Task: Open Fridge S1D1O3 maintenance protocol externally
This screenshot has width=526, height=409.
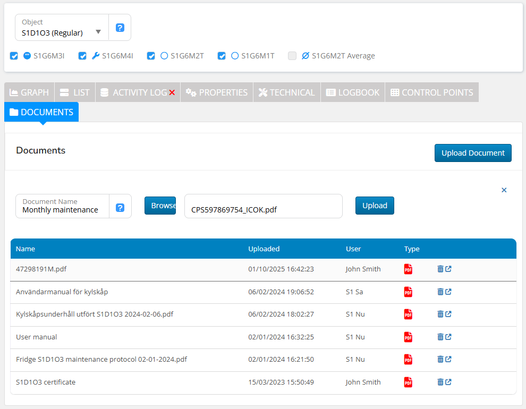Action: click(x=448, y=360)
